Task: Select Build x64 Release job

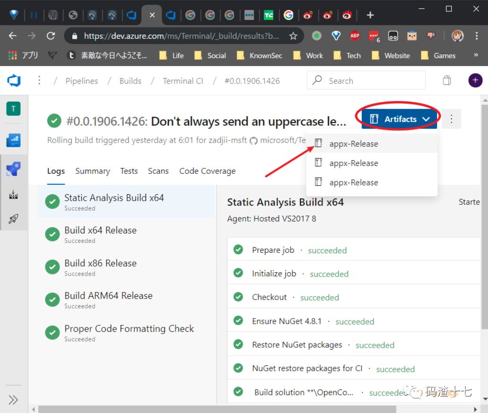Action: (126, 234)
